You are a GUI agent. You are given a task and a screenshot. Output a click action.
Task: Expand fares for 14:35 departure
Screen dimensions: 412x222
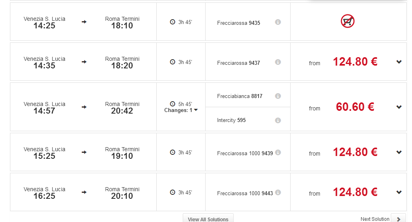coord(399,62)
